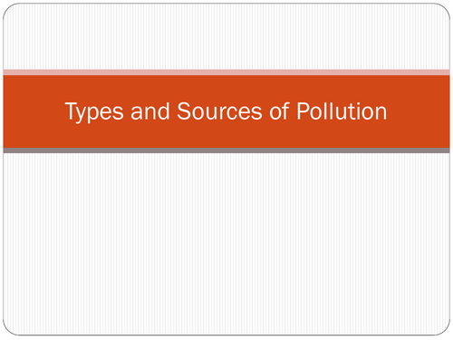Click the blank striped area above the banner
The width and height of the screenshot is (453, 340).
point(226,36)
